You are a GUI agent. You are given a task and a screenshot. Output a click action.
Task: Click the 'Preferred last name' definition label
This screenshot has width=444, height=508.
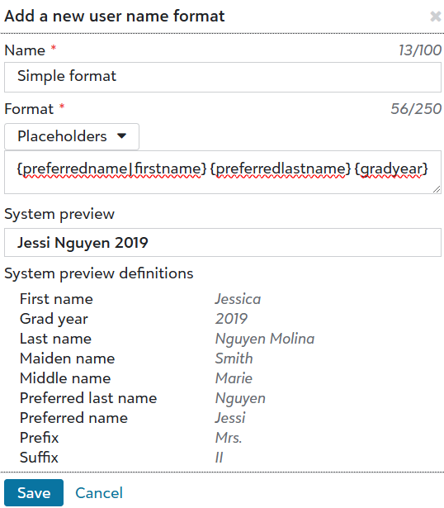click(88, 398)
